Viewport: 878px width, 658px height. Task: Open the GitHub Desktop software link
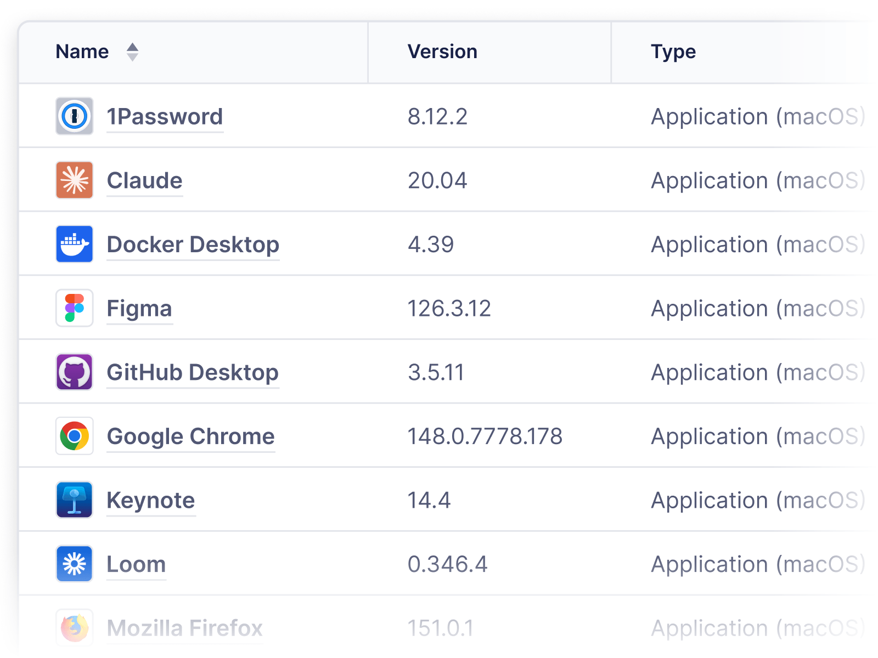[193, 373]
